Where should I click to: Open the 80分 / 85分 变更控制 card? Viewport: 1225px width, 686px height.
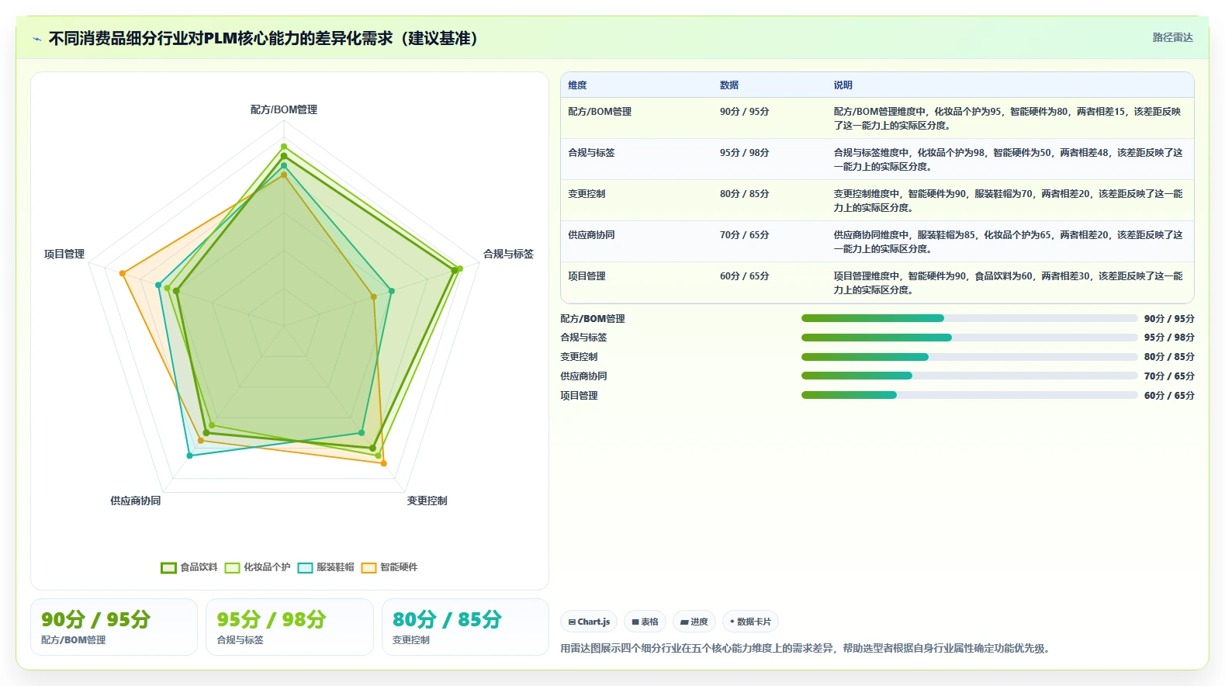465,627
